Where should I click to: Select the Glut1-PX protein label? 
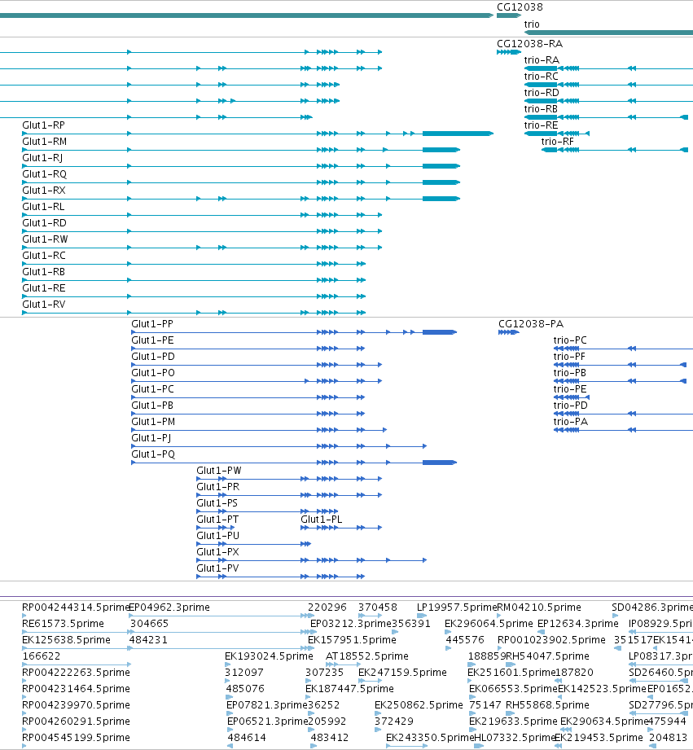(217, 551)
